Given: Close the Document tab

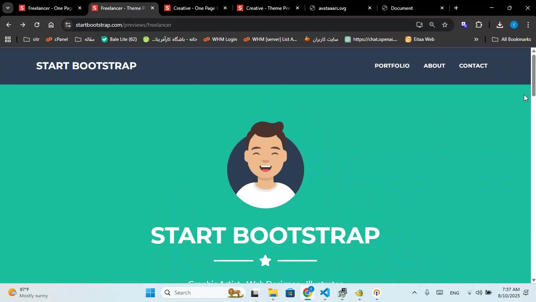Looking at the screenshot, I should [442, 8].
